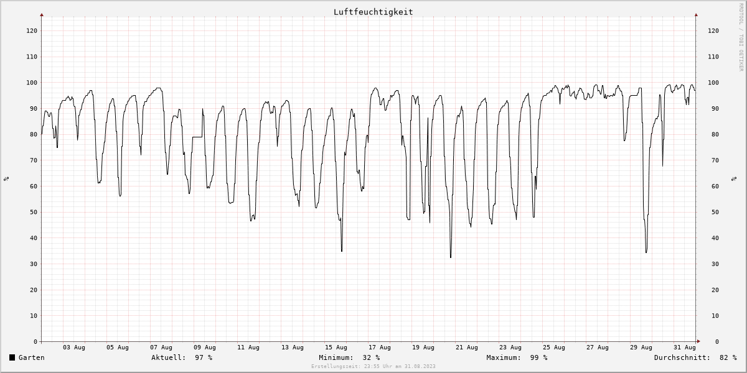
Task: Click the 17 Aug date label
Action: (x=380, y=348)
